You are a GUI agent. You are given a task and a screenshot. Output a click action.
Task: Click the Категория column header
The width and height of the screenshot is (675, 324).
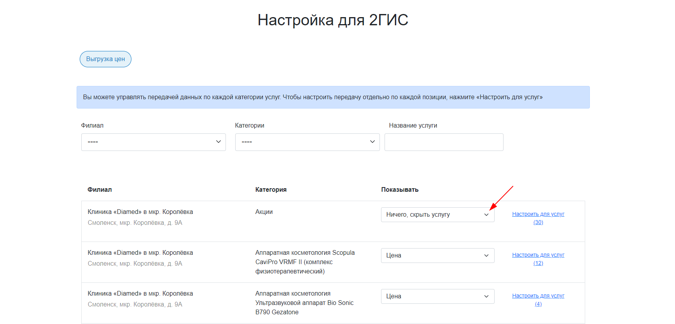pyautogui.click(x=271, y=190)
